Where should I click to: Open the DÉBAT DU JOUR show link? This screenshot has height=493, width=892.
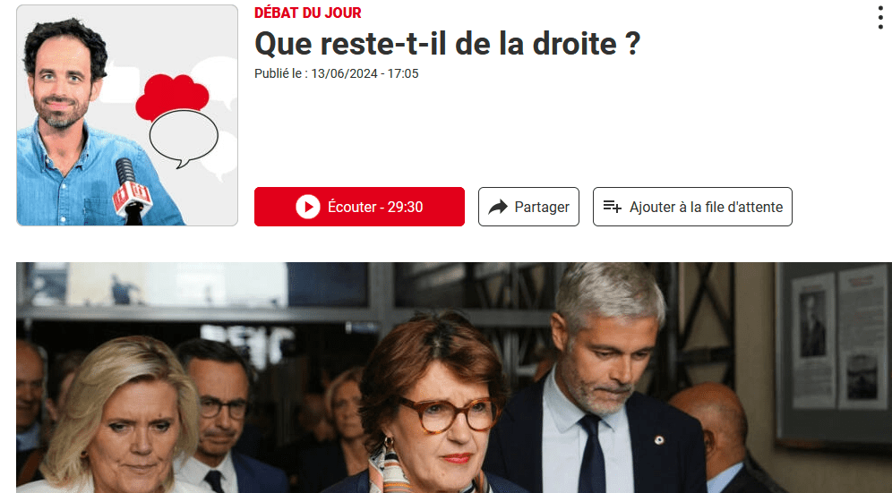point(308,13)
